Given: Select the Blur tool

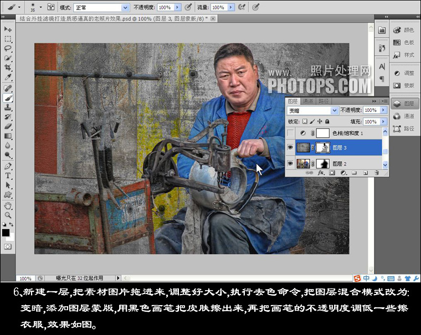Looking at the screenshot, I should tap(8, 146).
